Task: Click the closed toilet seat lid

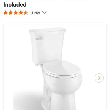Action: point(61,68)
